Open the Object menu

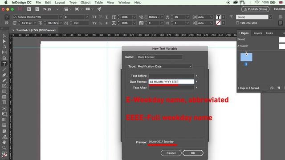coord(85,3)
